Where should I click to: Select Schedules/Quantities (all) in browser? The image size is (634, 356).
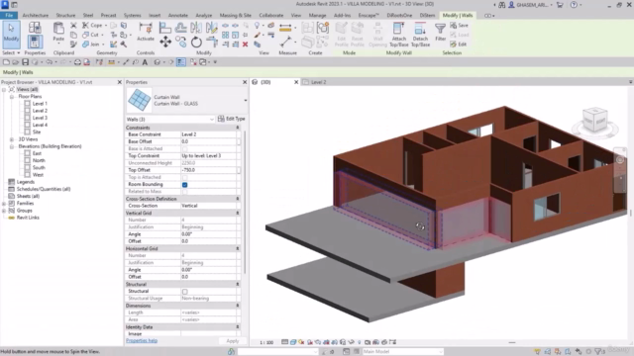[44, 189]
